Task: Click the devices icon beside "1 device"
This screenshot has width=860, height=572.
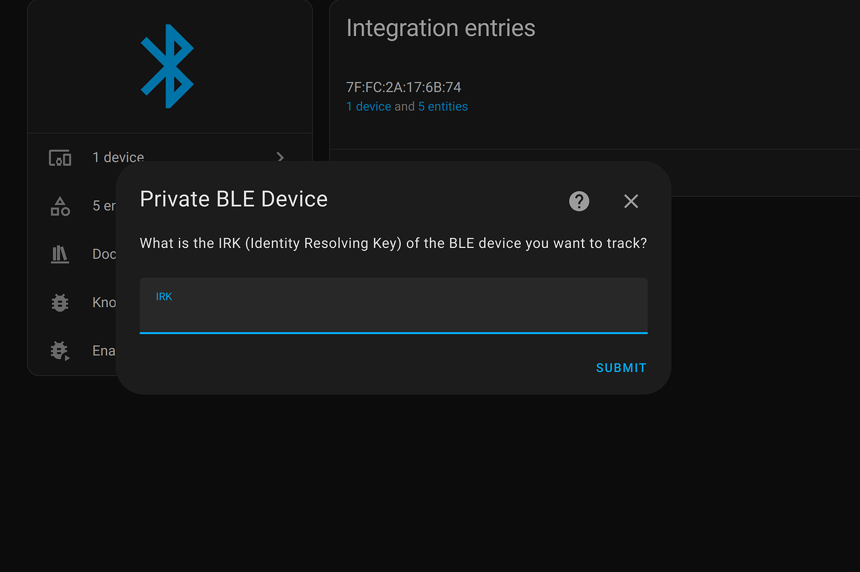Action: coord(59,158)
